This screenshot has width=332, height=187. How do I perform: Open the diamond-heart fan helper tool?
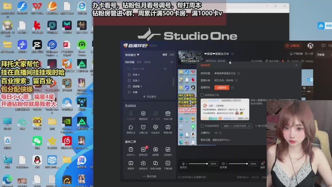pyautogui.click(x=155, y=129)
